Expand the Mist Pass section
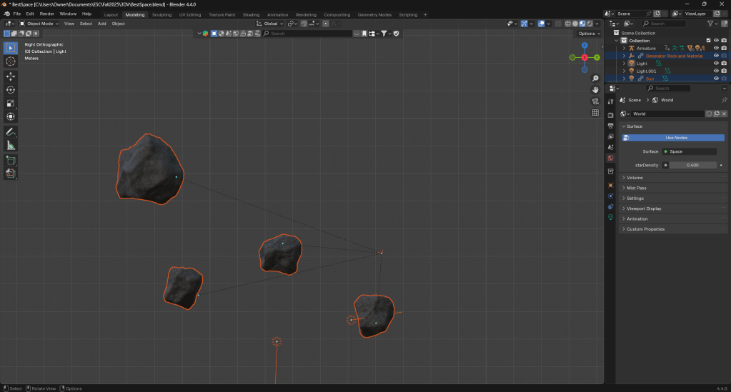The height and width of the screenshot is (392, 731). [x=636, y=188]
